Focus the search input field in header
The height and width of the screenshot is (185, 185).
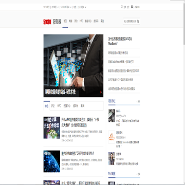130,22
